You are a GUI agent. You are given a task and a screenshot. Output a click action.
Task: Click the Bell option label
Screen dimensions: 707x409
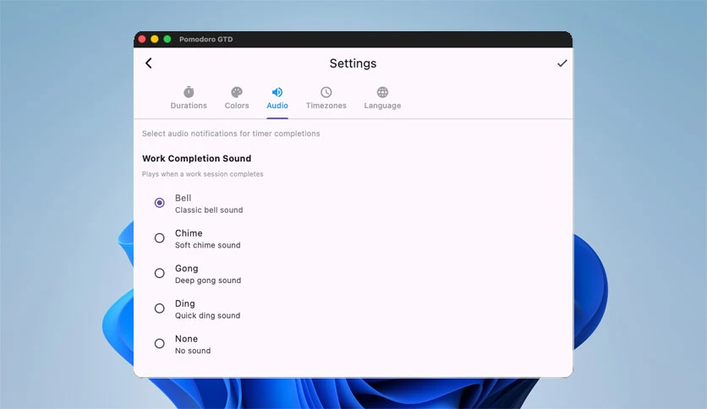click(183, 198)
